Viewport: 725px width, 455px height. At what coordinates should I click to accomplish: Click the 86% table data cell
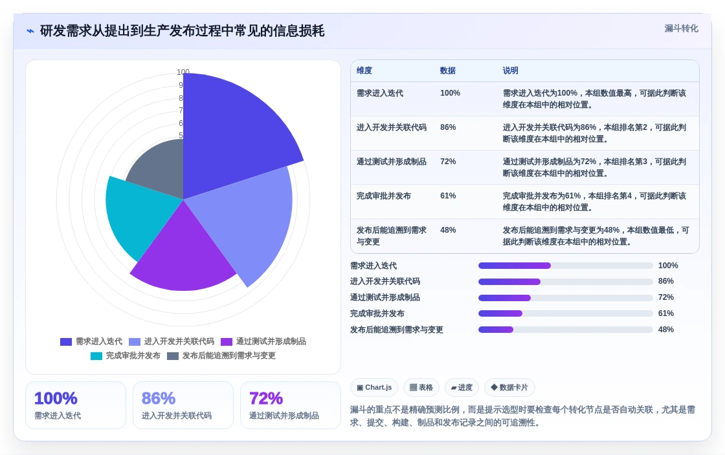(x=448, y=127)
